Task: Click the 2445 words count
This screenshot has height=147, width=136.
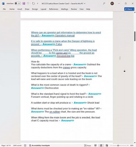Action: 17,145
